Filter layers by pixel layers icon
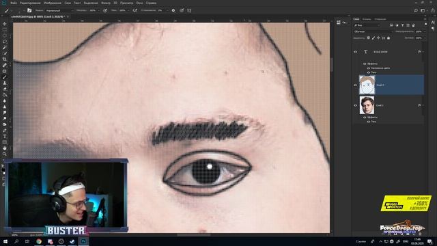 pos(391,25)
